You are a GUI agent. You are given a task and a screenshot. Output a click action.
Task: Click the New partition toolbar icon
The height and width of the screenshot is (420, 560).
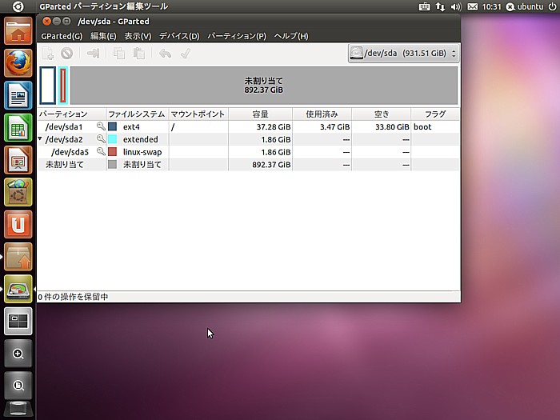pos(48,54)
